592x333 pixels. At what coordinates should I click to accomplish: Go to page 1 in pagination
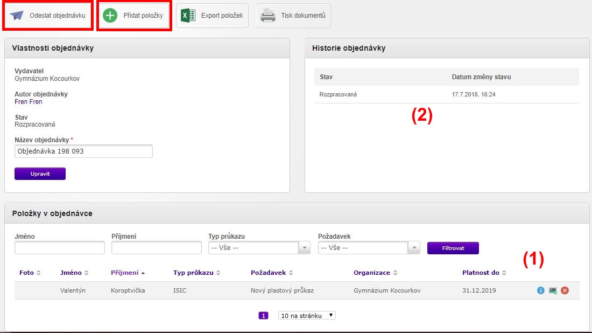pyautogui.click(x=263, y=315)
